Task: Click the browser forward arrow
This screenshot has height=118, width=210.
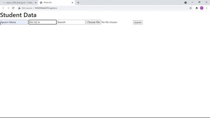Action: tap(8, 8)
